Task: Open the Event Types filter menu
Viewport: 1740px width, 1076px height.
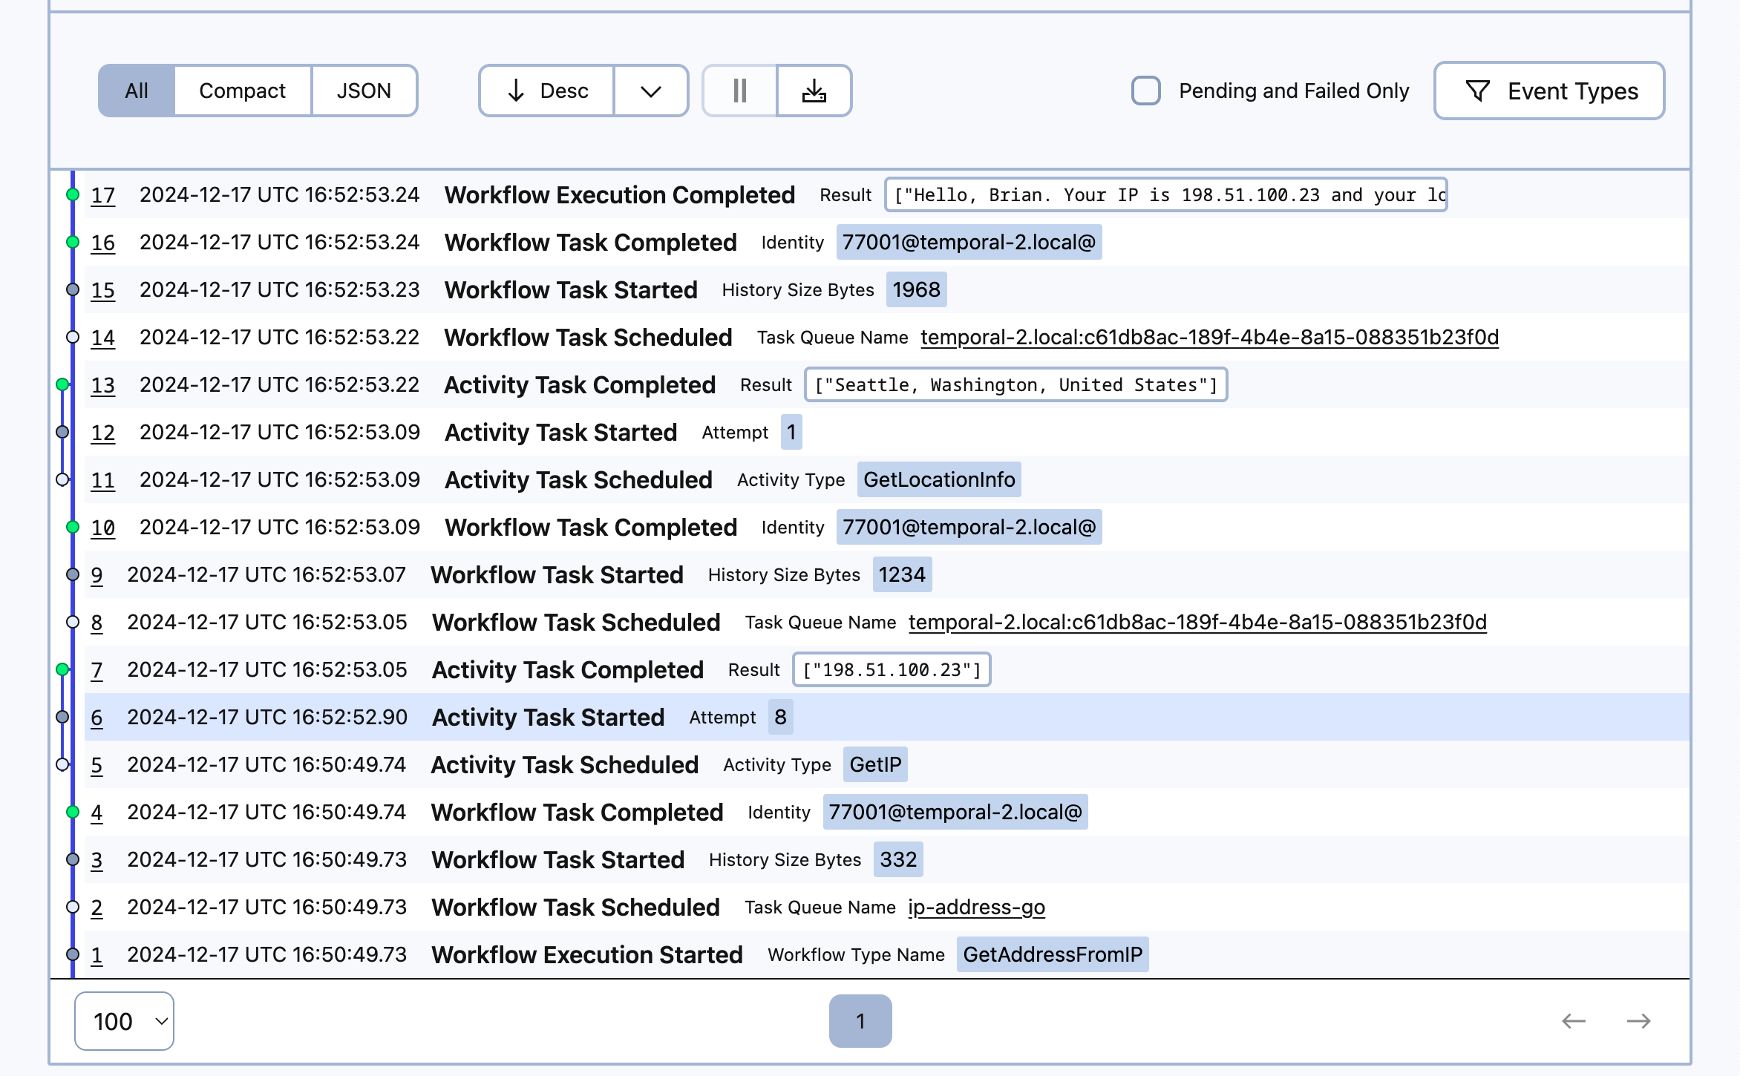Action: (x=1548, y=91)
